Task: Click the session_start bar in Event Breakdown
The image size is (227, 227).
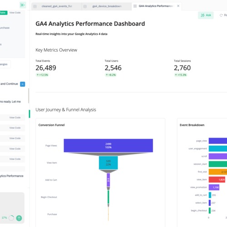Action: pos(218,164)
